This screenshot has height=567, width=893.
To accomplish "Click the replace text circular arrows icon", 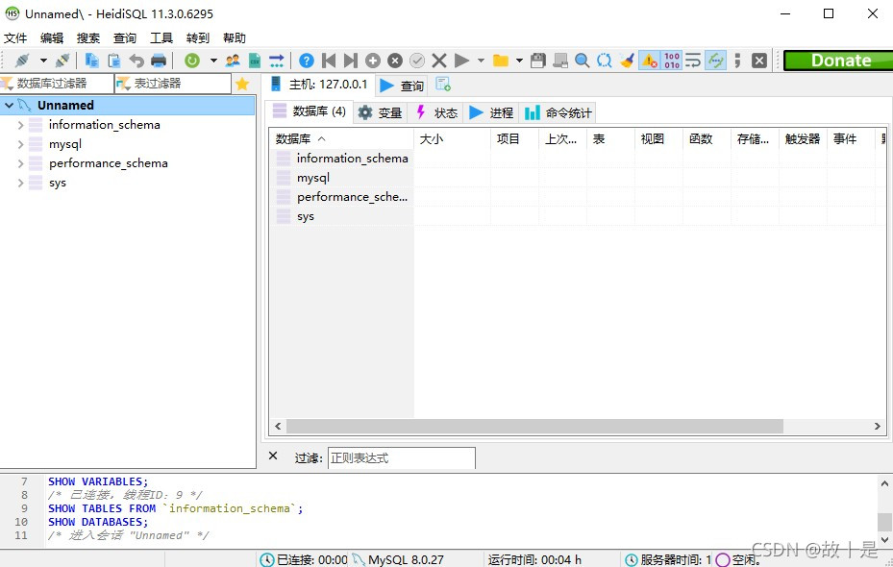I will (x=605, y=61).
